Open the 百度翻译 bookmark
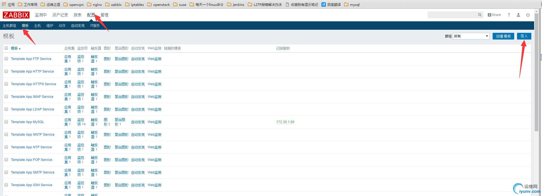 [x=331, y=4]
